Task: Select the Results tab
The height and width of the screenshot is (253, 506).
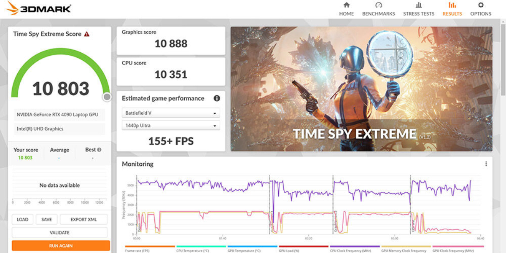Action: coord(452,9)
